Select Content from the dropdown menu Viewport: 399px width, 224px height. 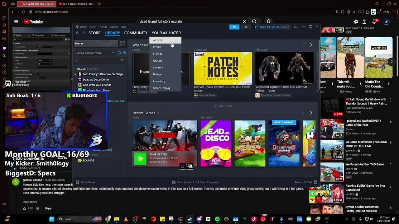tap(165, 68)
